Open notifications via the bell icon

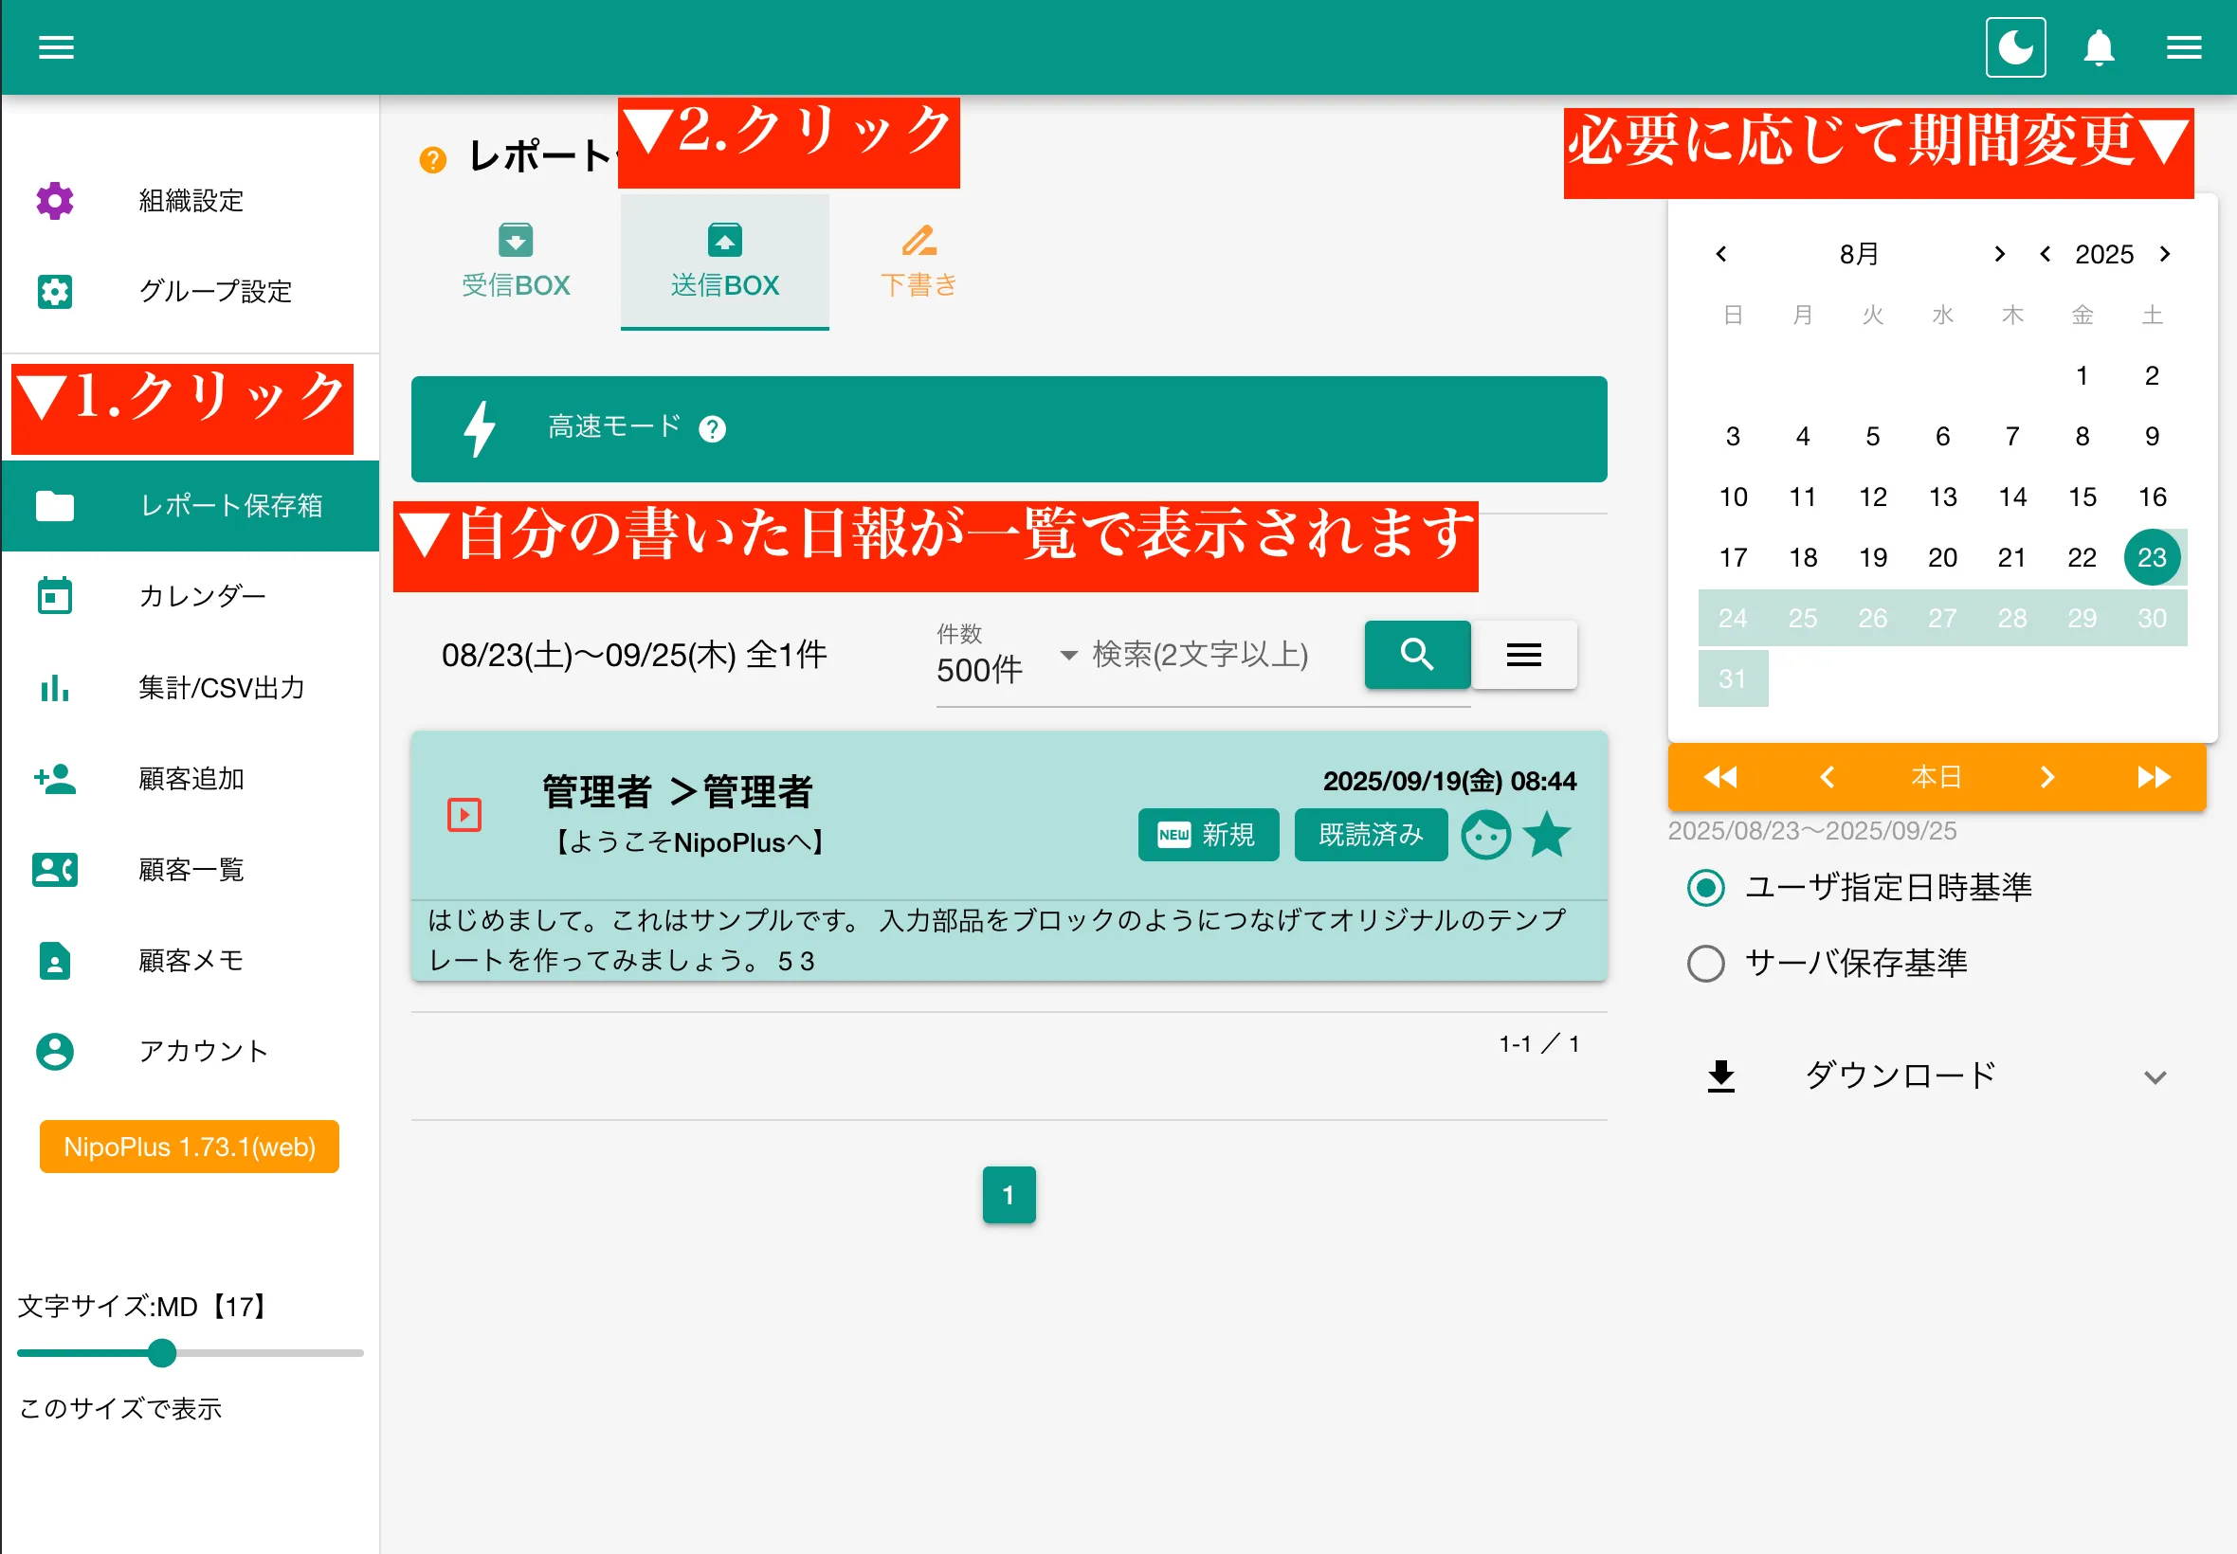click(x=2099, y=46)
